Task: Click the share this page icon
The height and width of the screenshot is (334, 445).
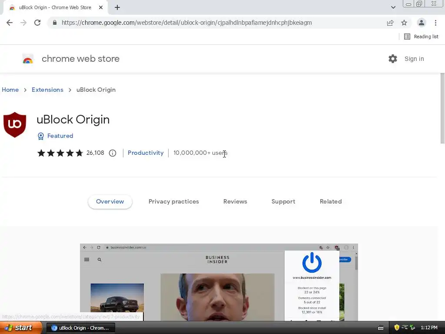Action: 390,23
